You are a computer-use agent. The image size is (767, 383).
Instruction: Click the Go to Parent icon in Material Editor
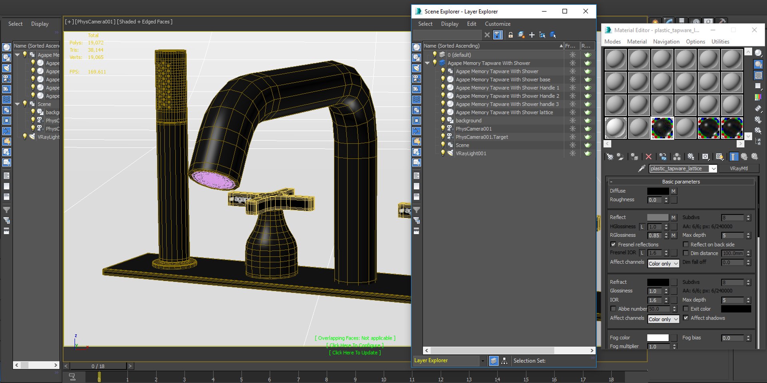pos(744,157)
